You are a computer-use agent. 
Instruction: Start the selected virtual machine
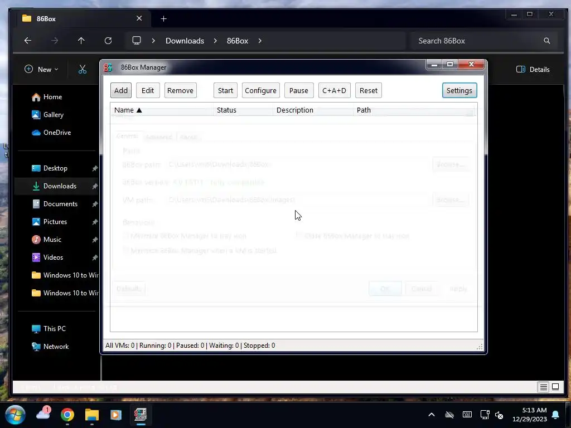click(225, 90)
